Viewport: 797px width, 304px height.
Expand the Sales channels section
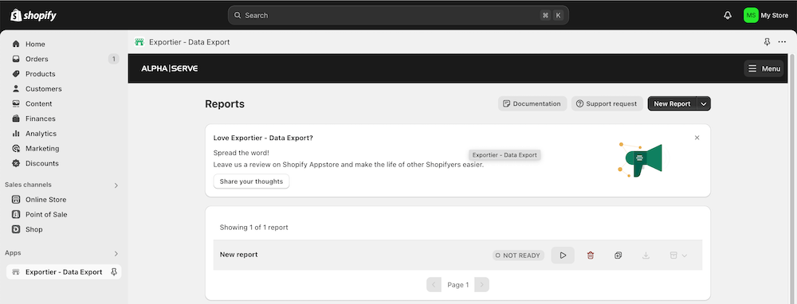116,185
